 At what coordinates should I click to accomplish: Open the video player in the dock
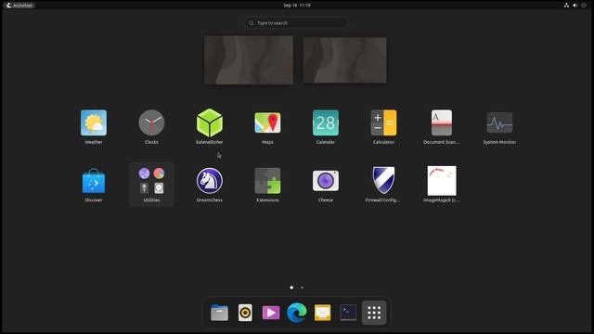[271, 313]
